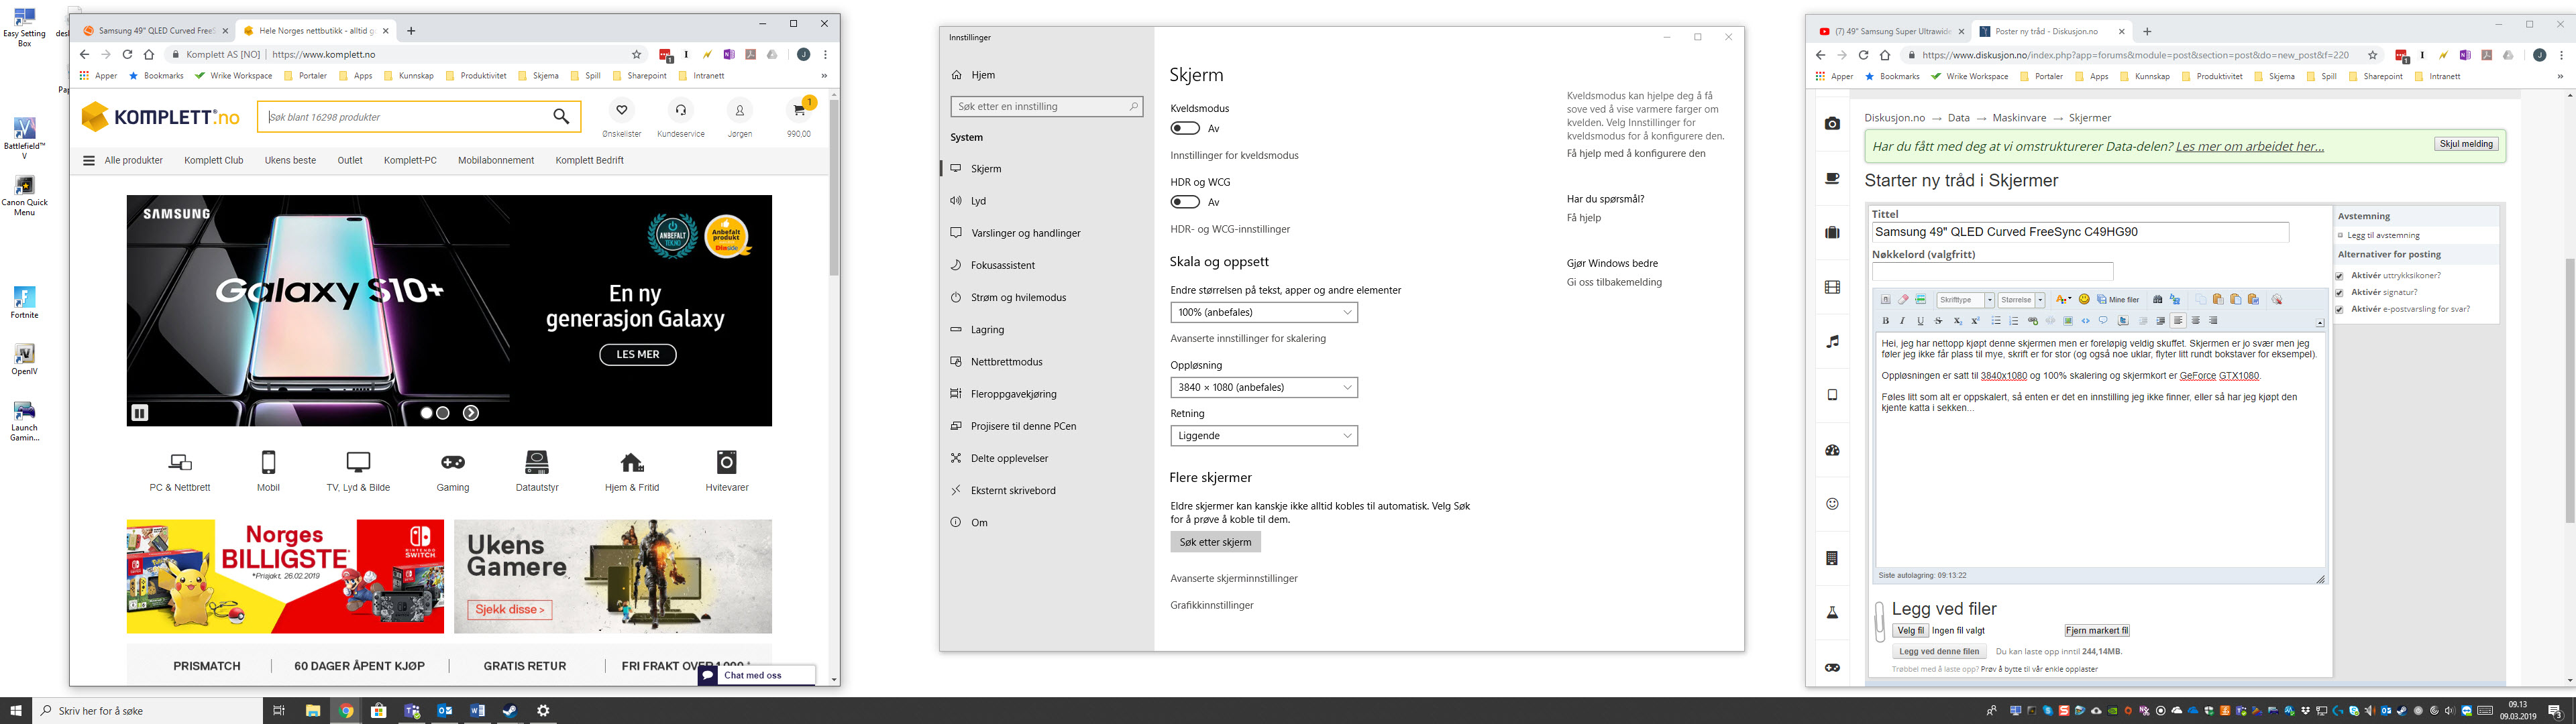Open Avanserte skjerminnstillinger link
This screenshot has height=724, width=2576.
1234,578
